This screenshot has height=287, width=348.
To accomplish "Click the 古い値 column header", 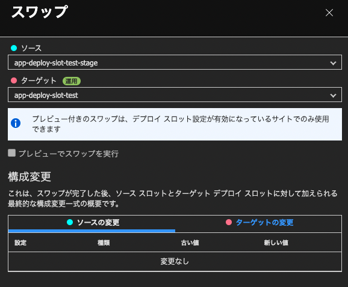I will coord(190,243).
